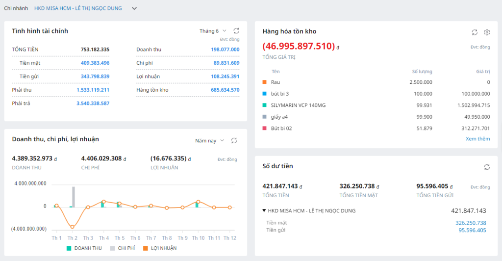Screen dimensions: 502x261
Task: Click yearly LỢI NHUẬN (16.676.335)
Action: coord(169,158)
